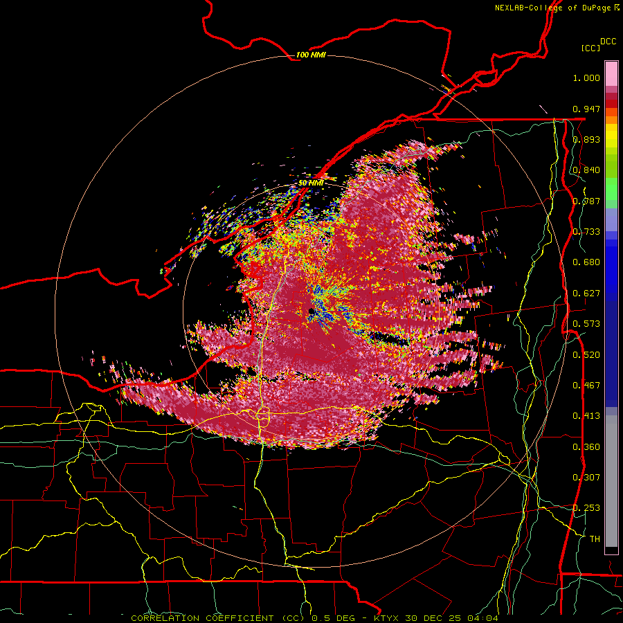Viewport: 623px width, 623px height.
Task: Select the 0.573 scale value
Action: pyautogui.click(x=586, y=324)
